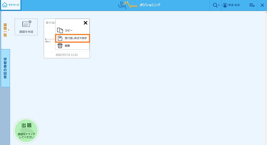
Task: Choose 削除 from the context menu
Action: pyautogui.click(x=68, y=46)
